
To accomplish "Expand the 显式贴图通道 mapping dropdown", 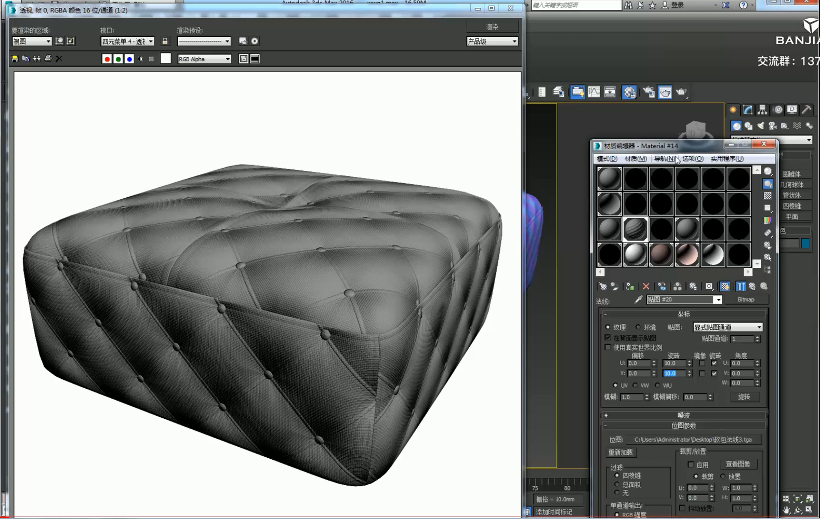I will [x=728, y=327].
